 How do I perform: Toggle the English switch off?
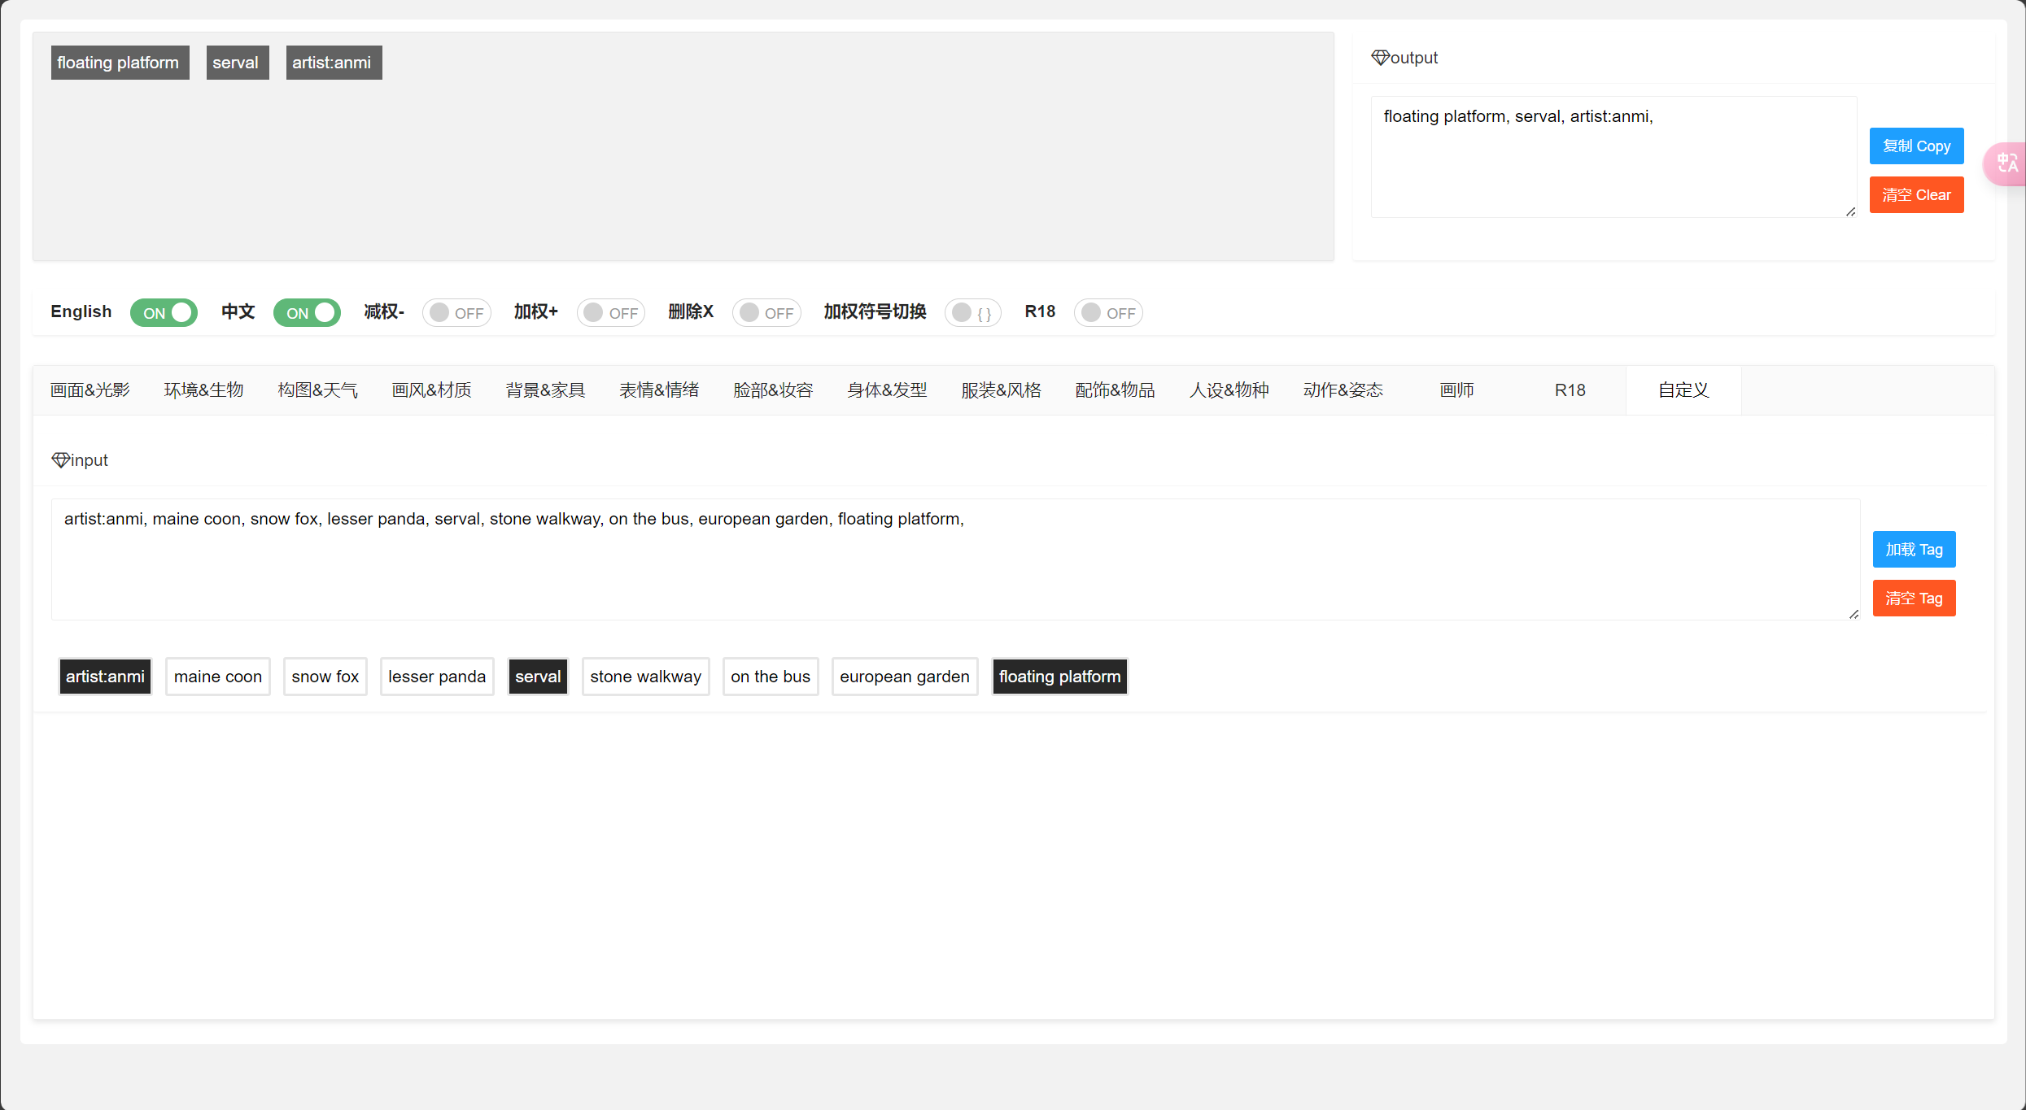click(164, 313)
